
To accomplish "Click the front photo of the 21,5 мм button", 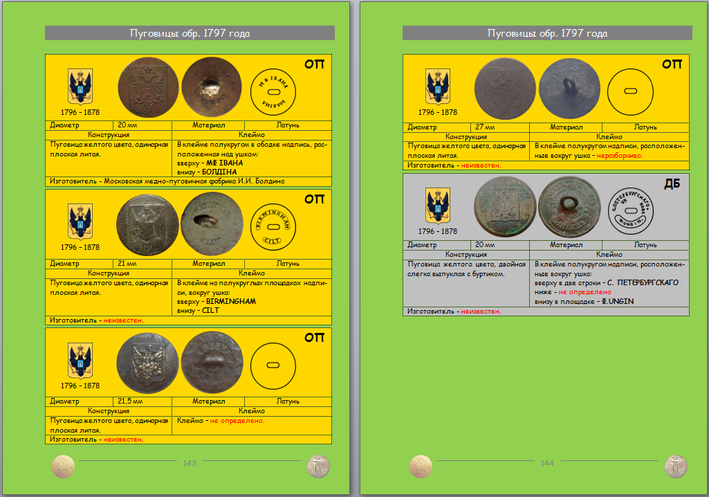I will click(x=147, y=361).
